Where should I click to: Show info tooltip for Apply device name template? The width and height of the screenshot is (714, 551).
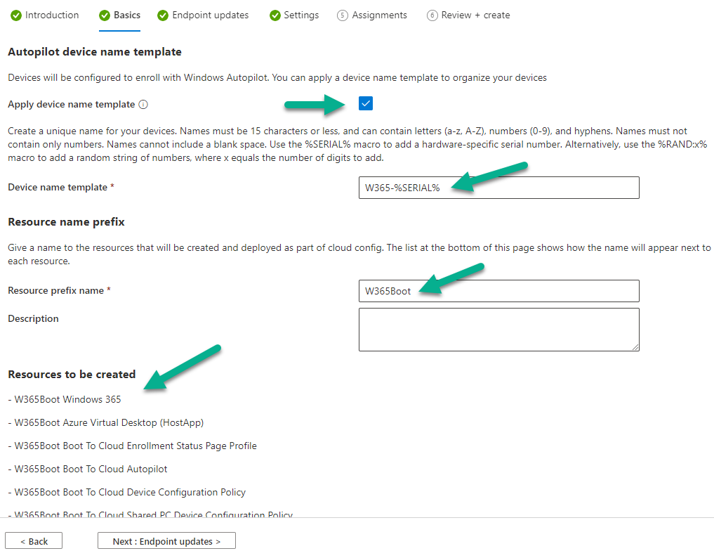[143, 104]
